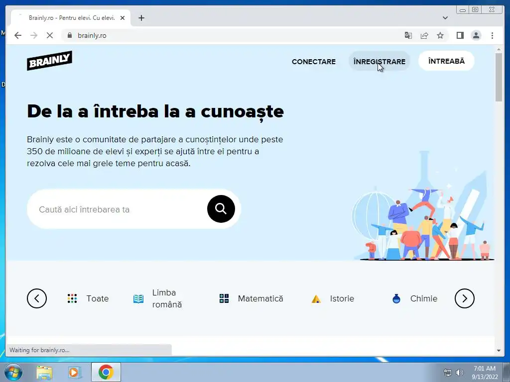The width and height of the screenshot is (510, 382).
Task: Close the Brainly.ro tab
Action: [x=123, y=18]
